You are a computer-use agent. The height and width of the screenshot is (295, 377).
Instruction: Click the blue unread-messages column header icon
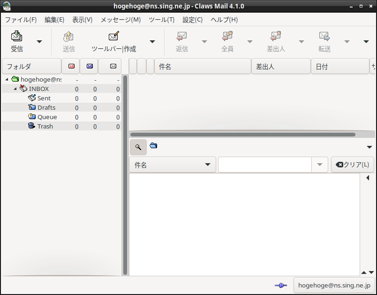click(90, 66)
